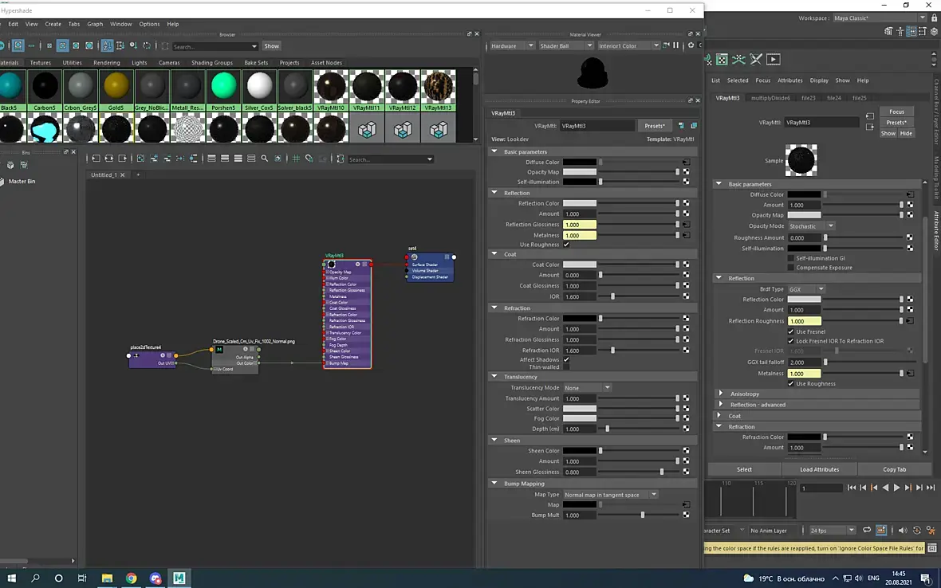This screenshot has height=588, width=941.
Task: Click the Copy Tab button
Action: coord(894,469)
